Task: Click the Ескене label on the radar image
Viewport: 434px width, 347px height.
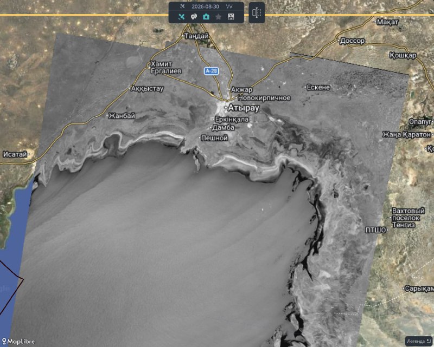Action: 318,87
